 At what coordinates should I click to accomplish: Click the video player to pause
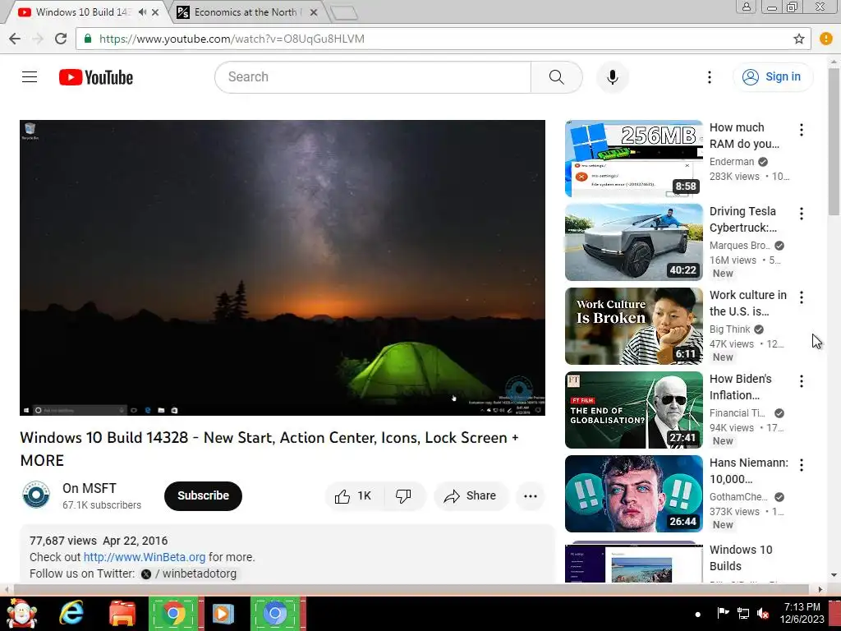(283, 267)
